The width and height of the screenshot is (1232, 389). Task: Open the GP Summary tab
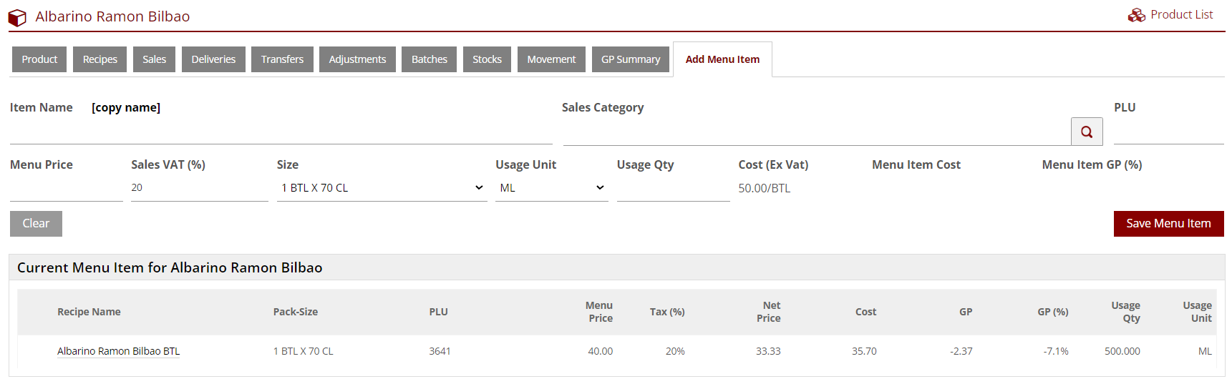630,59
